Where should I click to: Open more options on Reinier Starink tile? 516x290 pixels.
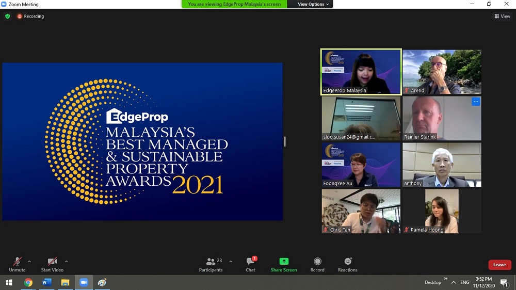coord(476,101)
